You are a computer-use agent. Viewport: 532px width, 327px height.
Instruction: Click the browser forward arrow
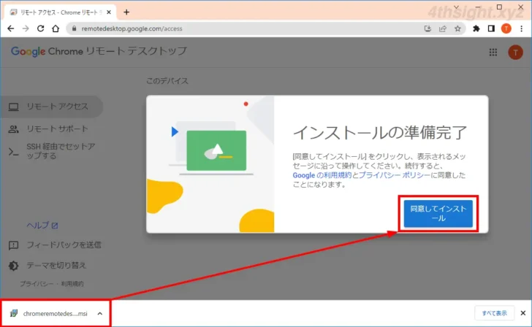(x=26, y=28)
